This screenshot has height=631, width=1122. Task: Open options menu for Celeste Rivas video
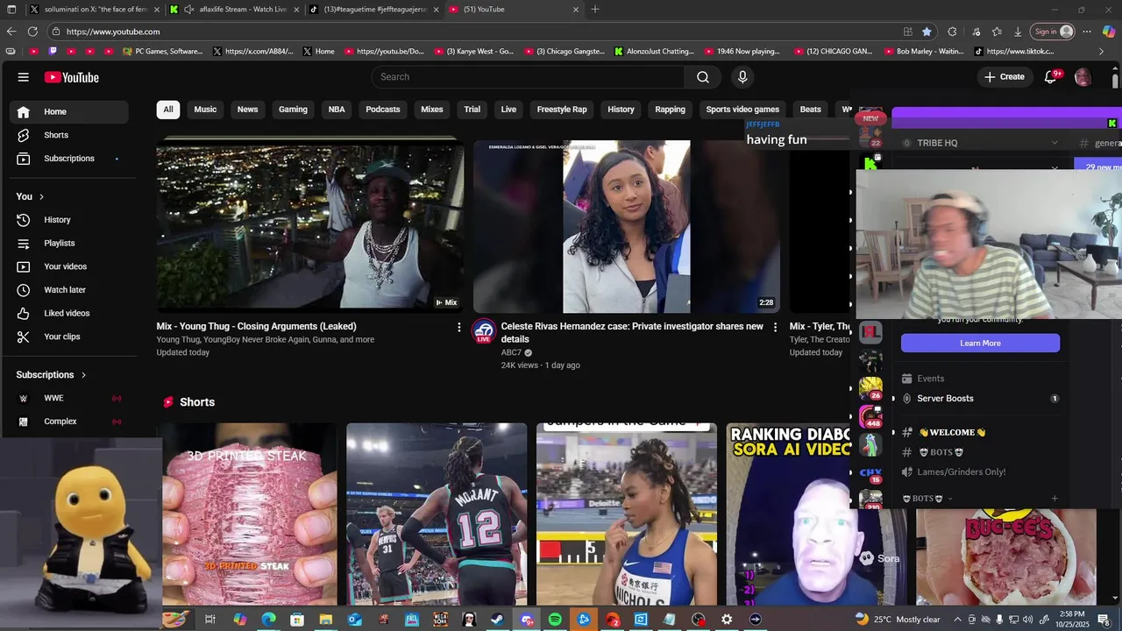[775, 327]
